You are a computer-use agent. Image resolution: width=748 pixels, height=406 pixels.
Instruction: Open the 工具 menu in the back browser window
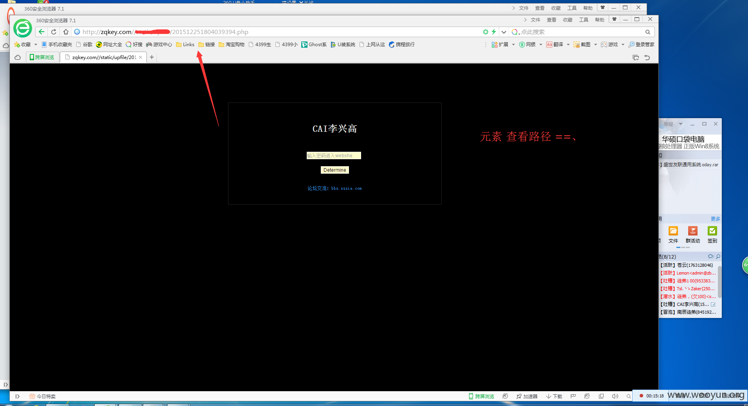point(572,8)
